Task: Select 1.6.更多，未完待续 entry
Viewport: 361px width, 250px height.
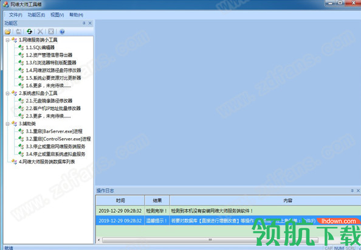Action: pos(48,86)
